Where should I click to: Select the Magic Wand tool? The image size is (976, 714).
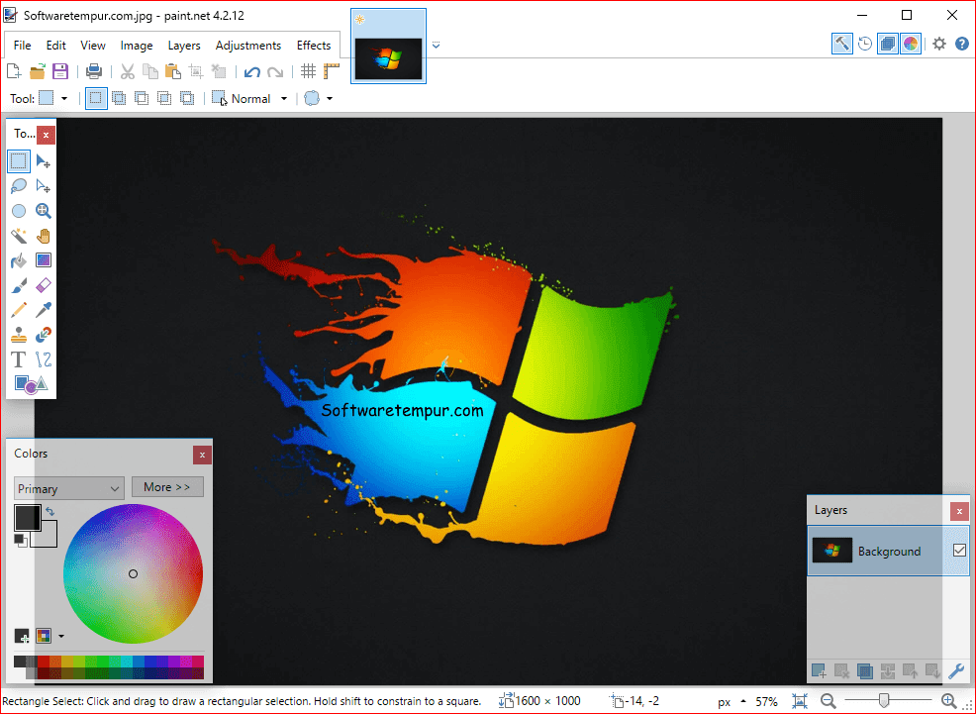pos(19,236)
